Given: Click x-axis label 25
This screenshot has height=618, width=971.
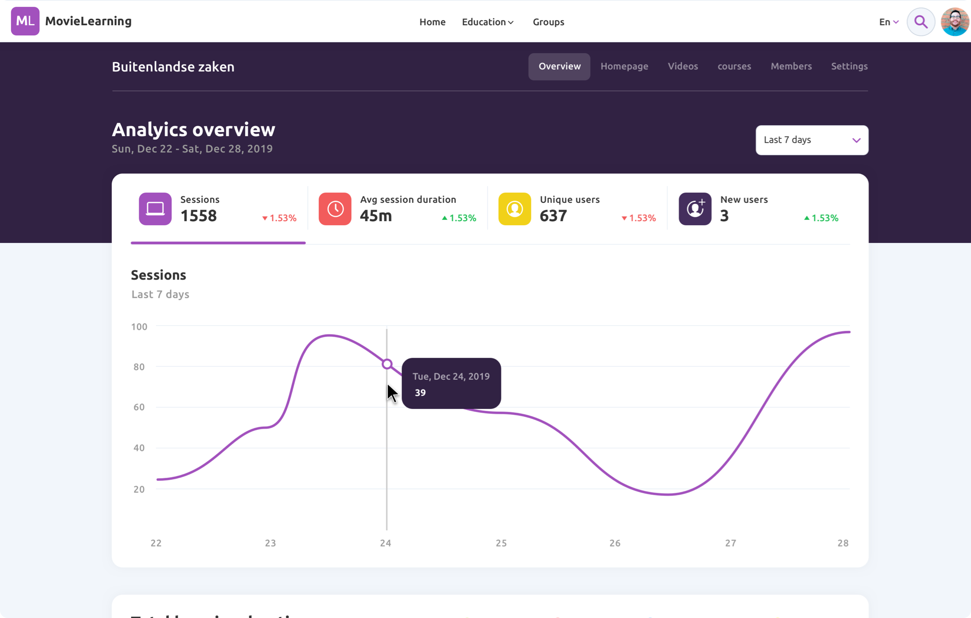Looking at the screenshot, I should point(501,543).
